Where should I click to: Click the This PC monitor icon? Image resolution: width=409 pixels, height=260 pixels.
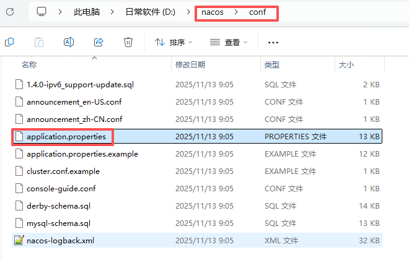coord(42,12)
